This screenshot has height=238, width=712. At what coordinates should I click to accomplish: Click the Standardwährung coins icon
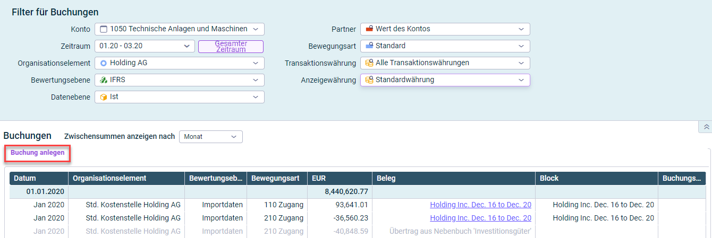coord(369,80)
